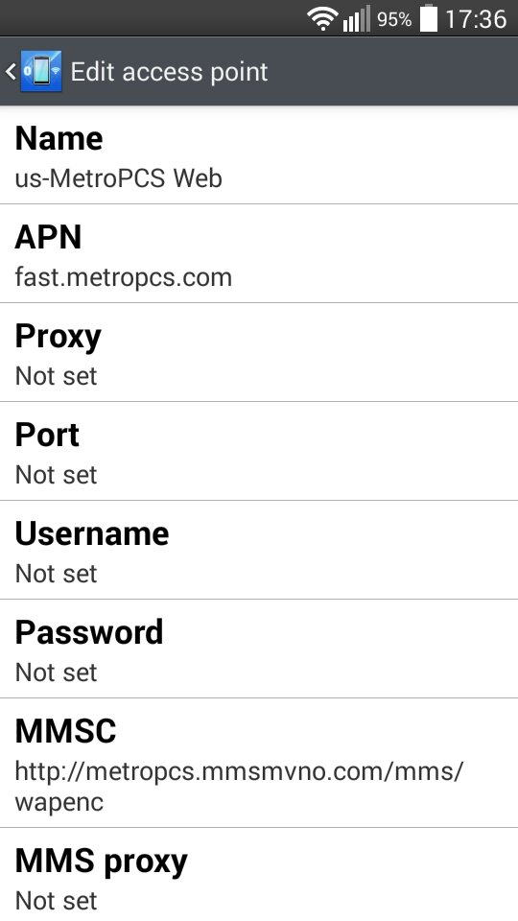Image resolution: width=518 pixels, height=921 pixels.
Task: Open the Name setting
Action: pos(259,155)
